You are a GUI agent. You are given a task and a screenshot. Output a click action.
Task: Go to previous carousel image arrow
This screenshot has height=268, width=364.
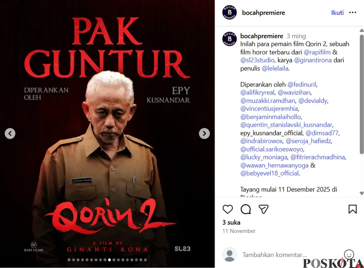coord(10,133)
